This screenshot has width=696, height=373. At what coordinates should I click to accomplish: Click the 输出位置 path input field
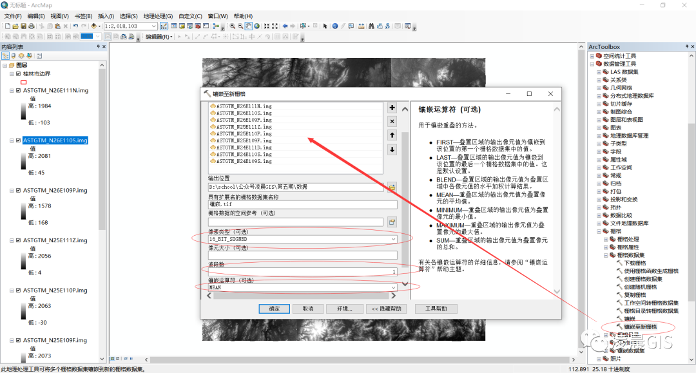(x=296, y=187)
